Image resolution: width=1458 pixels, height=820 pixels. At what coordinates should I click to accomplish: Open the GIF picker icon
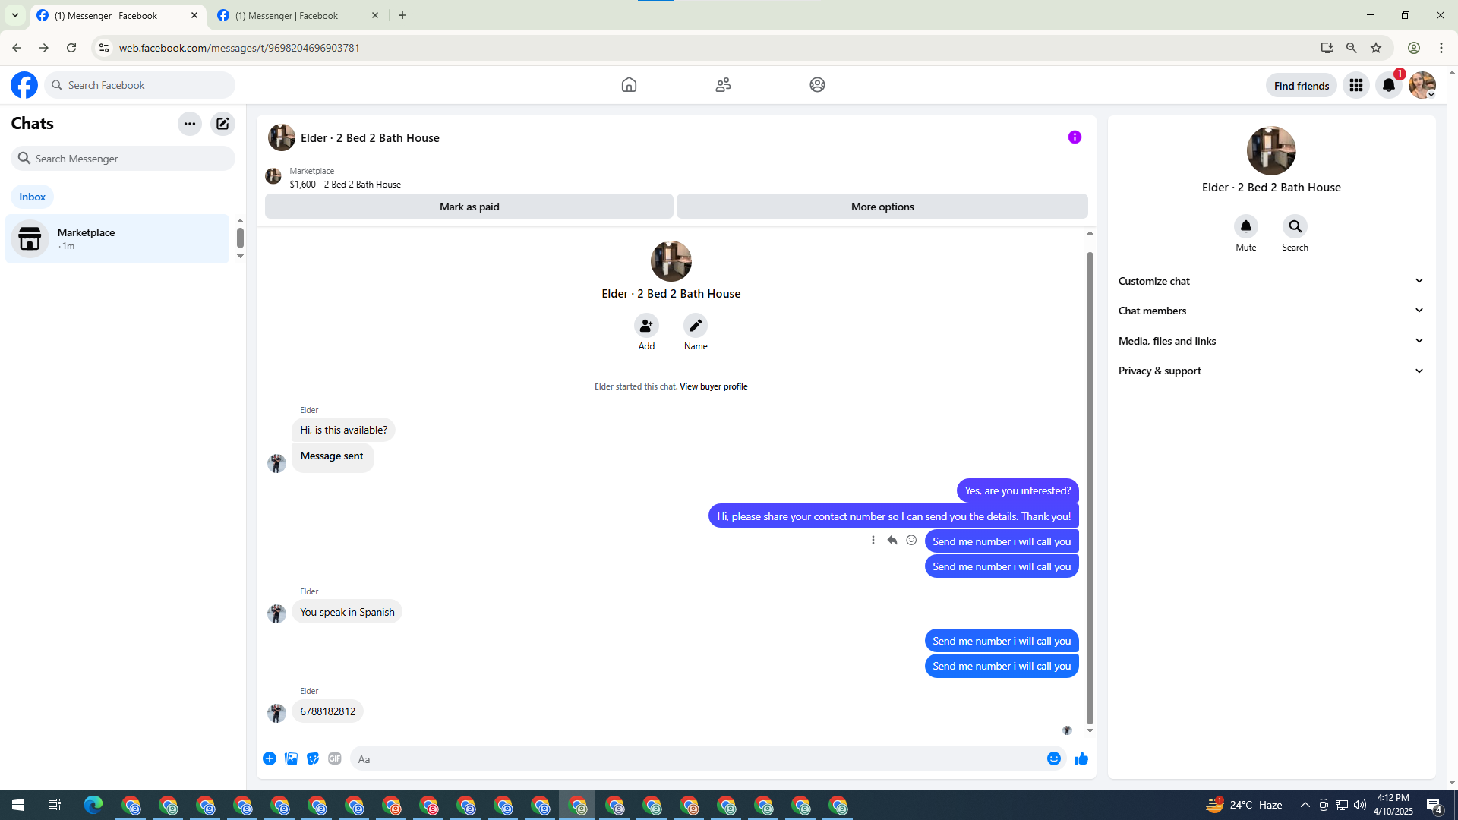point(335,758)
